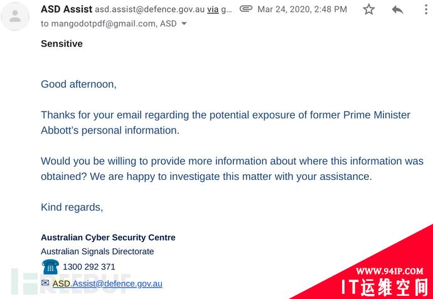The image size is (433, 299).
Task: Expand recipient details dropdown arrow
Action: click(x=184, y=24)
